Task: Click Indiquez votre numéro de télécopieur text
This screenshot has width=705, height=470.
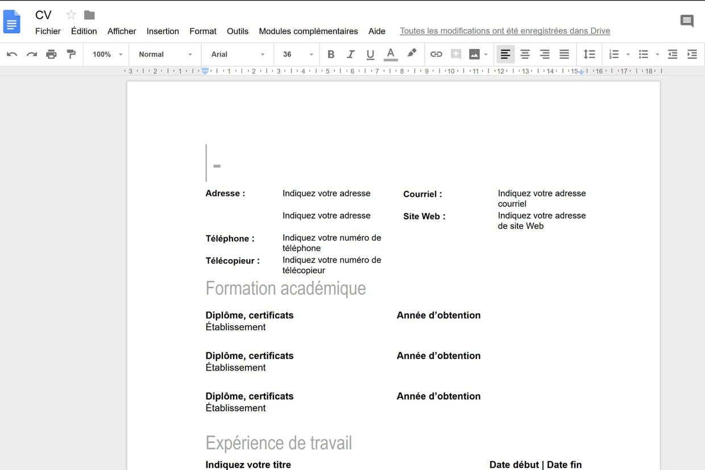Action: click(331, 265)
